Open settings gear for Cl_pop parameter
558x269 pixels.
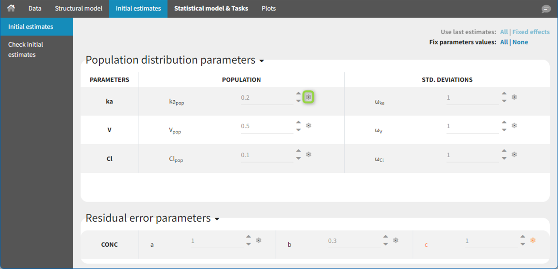[308, 155]
